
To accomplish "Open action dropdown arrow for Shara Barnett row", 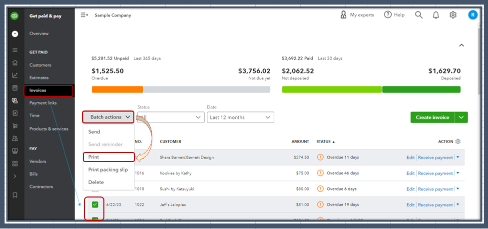I will point(458,157).
